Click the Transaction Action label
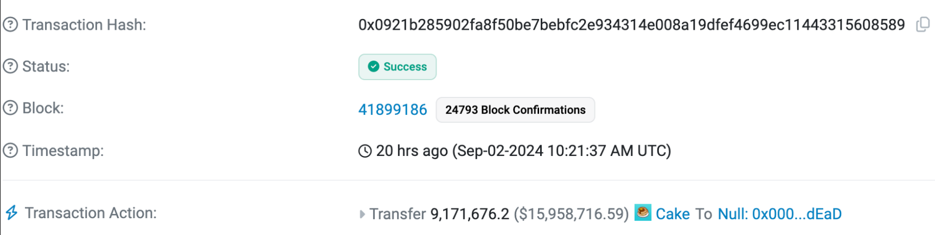 [91, 213]
